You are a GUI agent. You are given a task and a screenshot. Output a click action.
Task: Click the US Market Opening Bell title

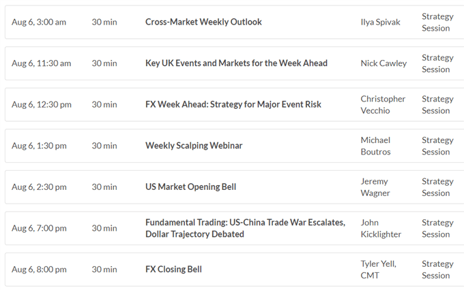coord(190,187)
